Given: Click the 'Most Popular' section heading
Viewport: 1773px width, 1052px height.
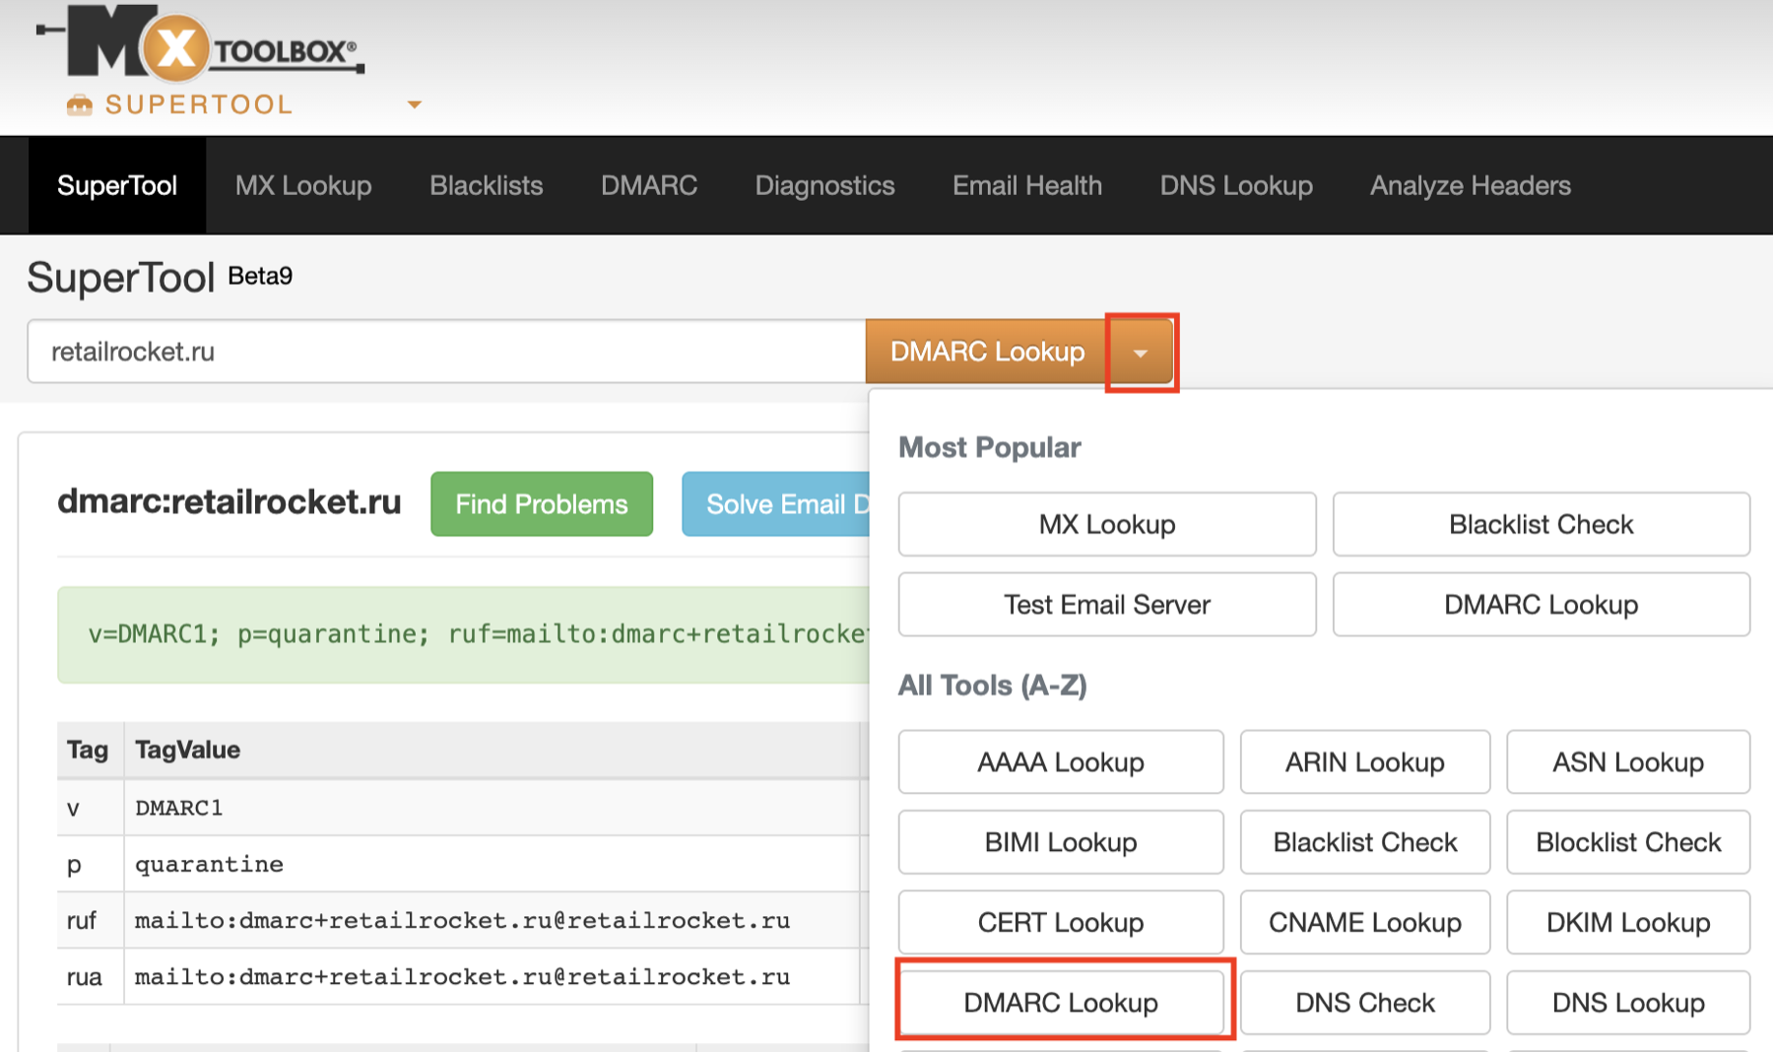Looking at the screenshot, I should pos(990,447).
